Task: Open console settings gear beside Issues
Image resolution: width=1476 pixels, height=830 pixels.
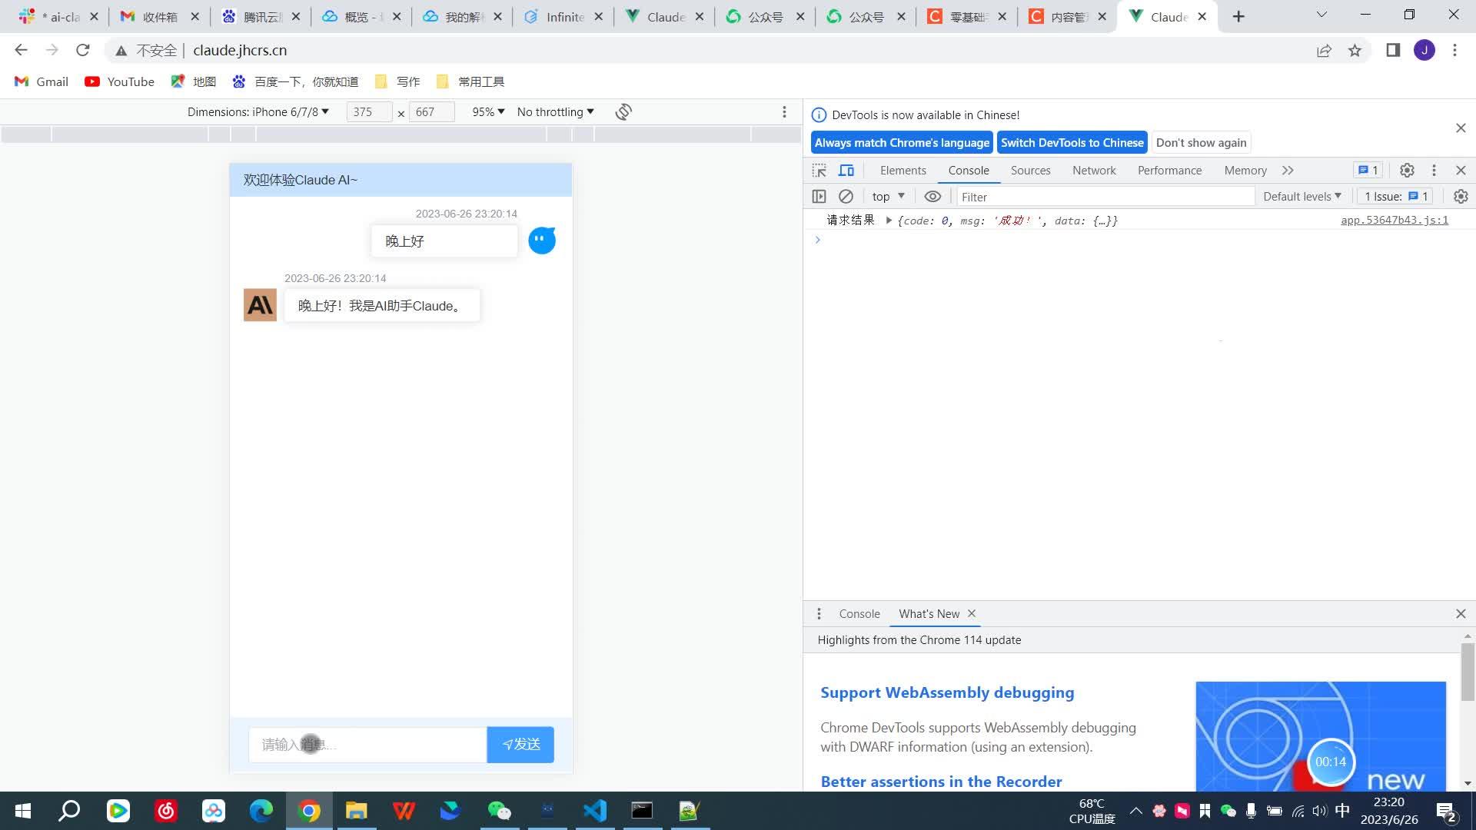Action: (x=1461, y=197)
